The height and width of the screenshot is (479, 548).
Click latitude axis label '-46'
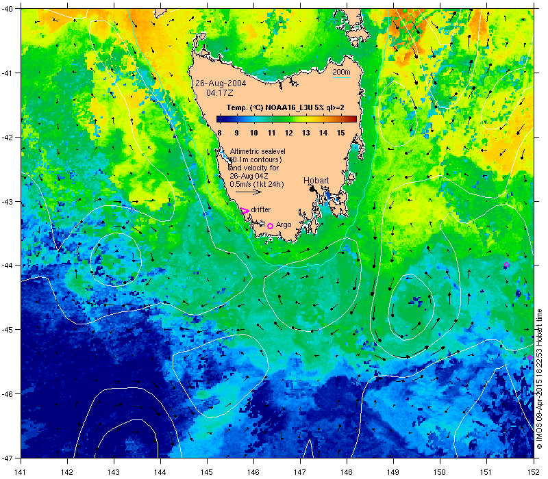[x=6, y=394]
